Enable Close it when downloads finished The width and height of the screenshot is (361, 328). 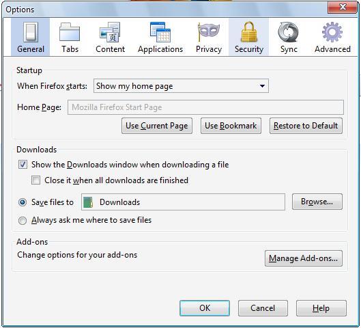[x=35, y=180]
